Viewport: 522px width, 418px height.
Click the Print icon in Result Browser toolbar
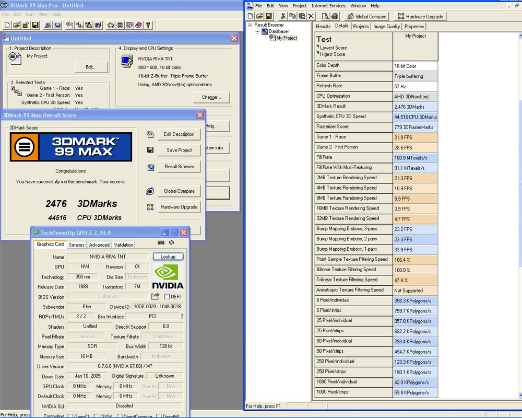[335, 16]
